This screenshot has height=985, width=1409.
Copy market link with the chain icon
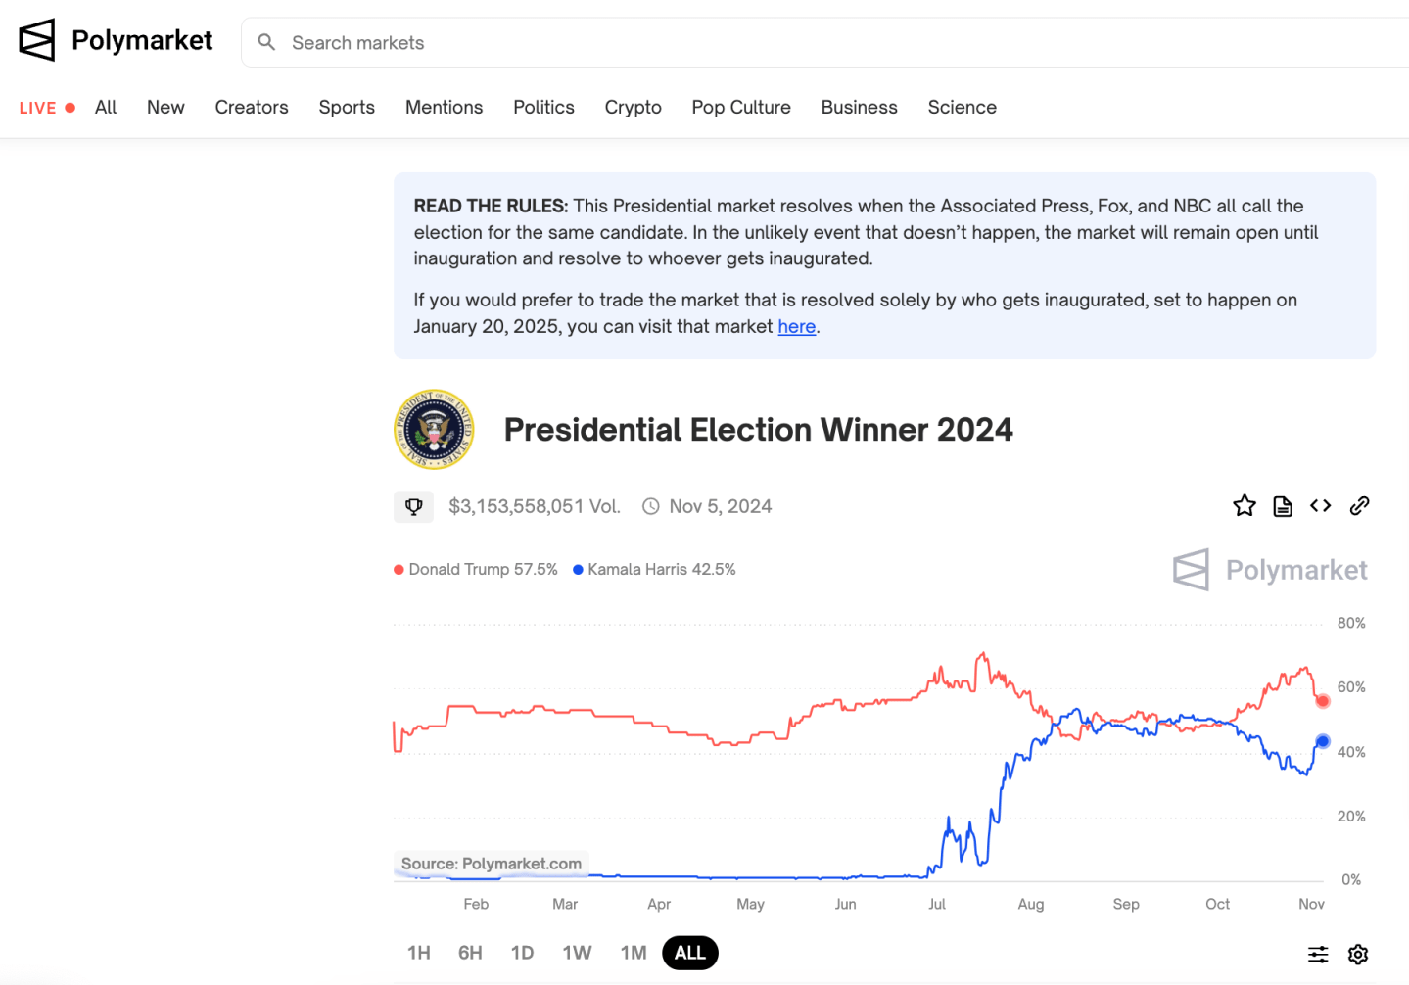point(1359,506)
